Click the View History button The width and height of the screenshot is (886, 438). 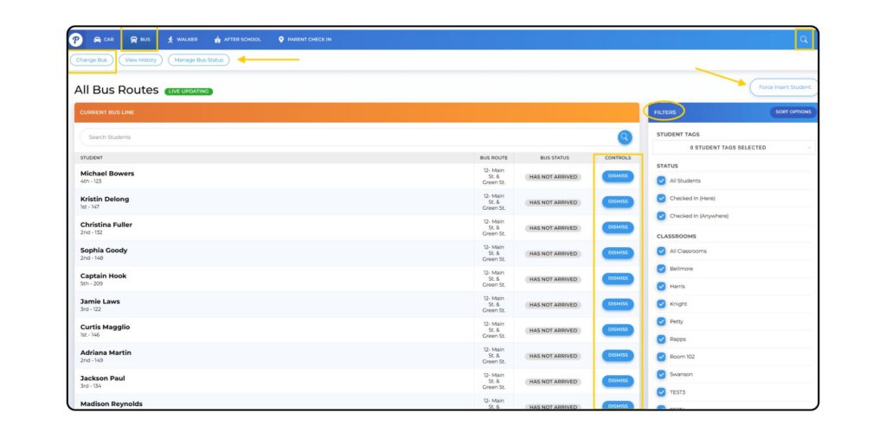tap(140, 60)
